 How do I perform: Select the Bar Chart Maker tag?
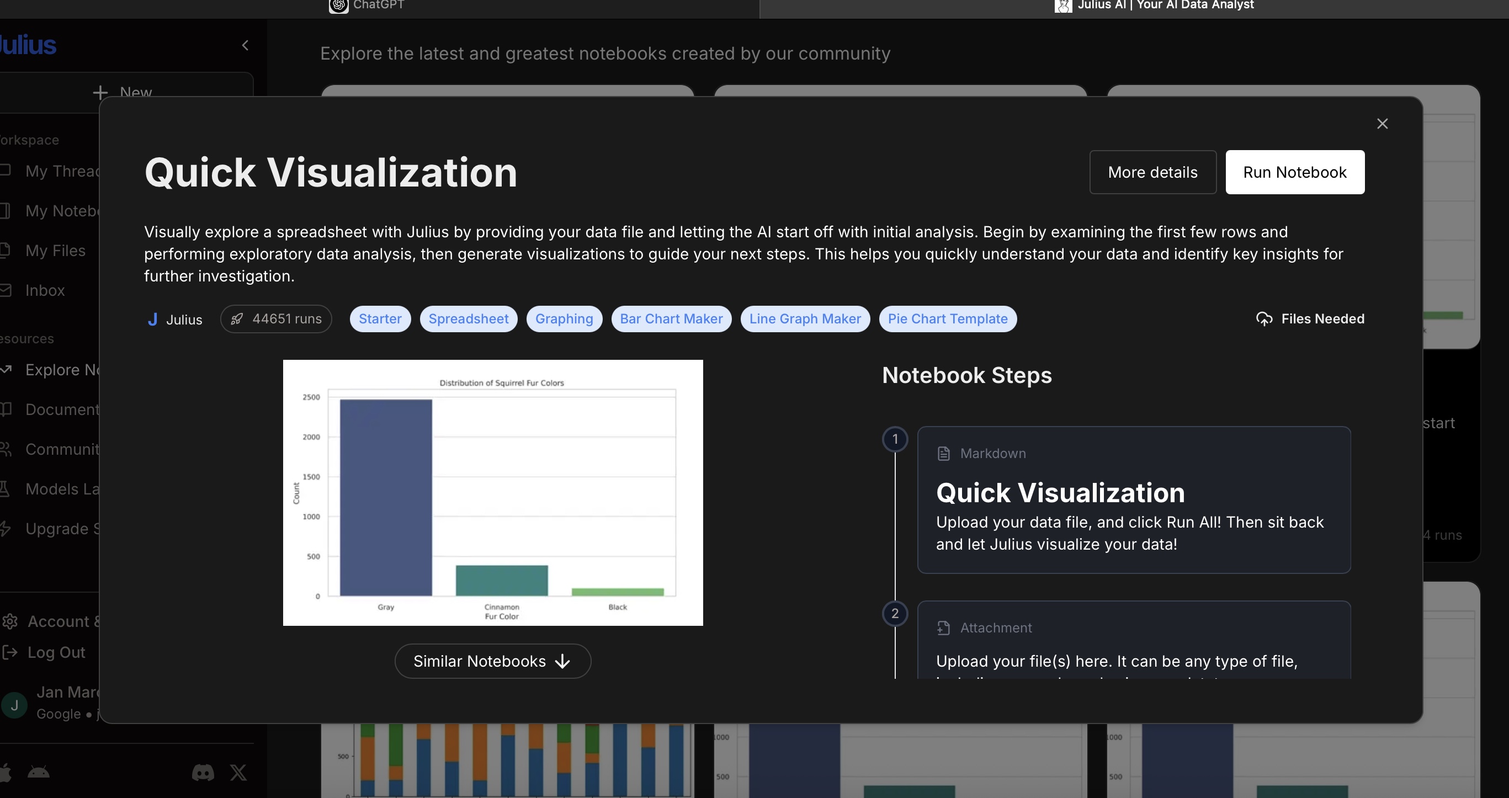pos(671,319)
